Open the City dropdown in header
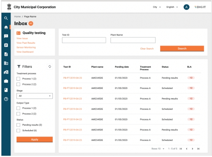Viewport: 212px width, 157px height. (x=157, y=7)
